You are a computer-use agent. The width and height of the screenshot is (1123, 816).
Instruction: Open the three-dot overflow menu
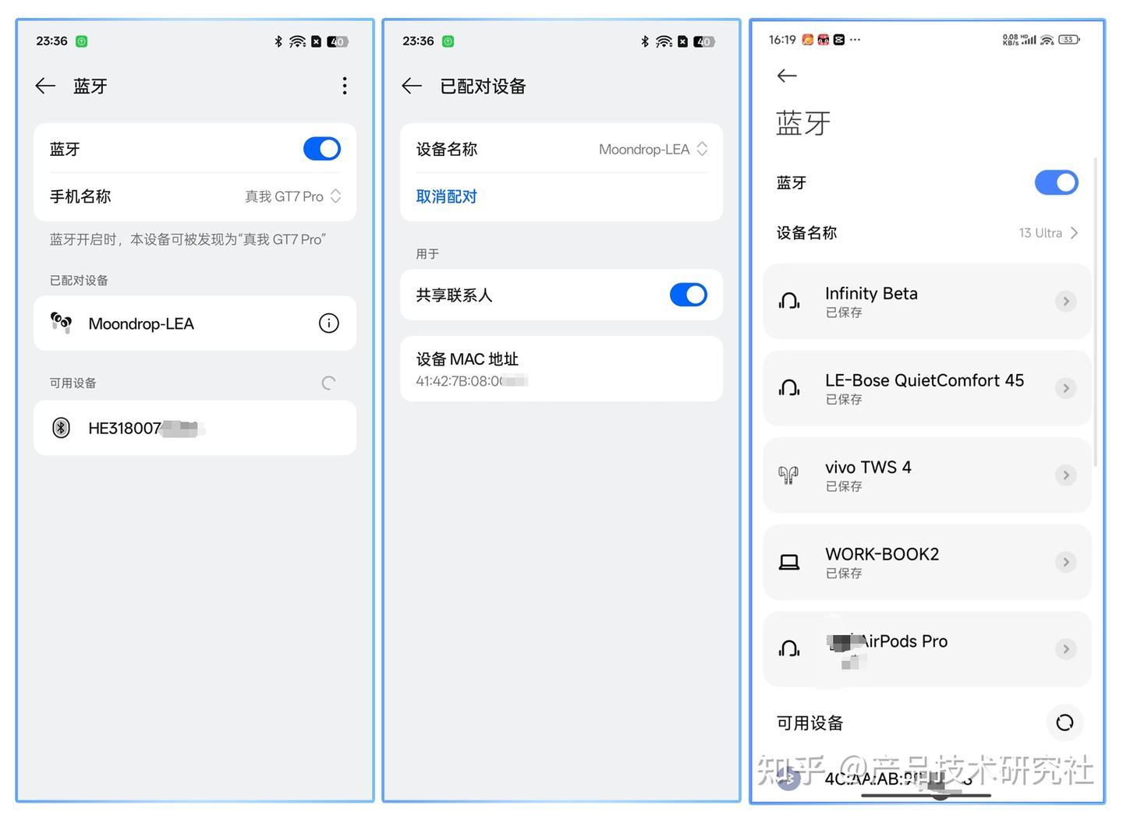[x=344, y=86]
